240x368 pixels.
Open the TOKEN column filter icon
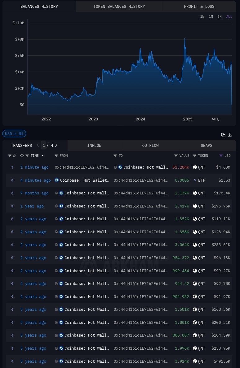(194, 156)
